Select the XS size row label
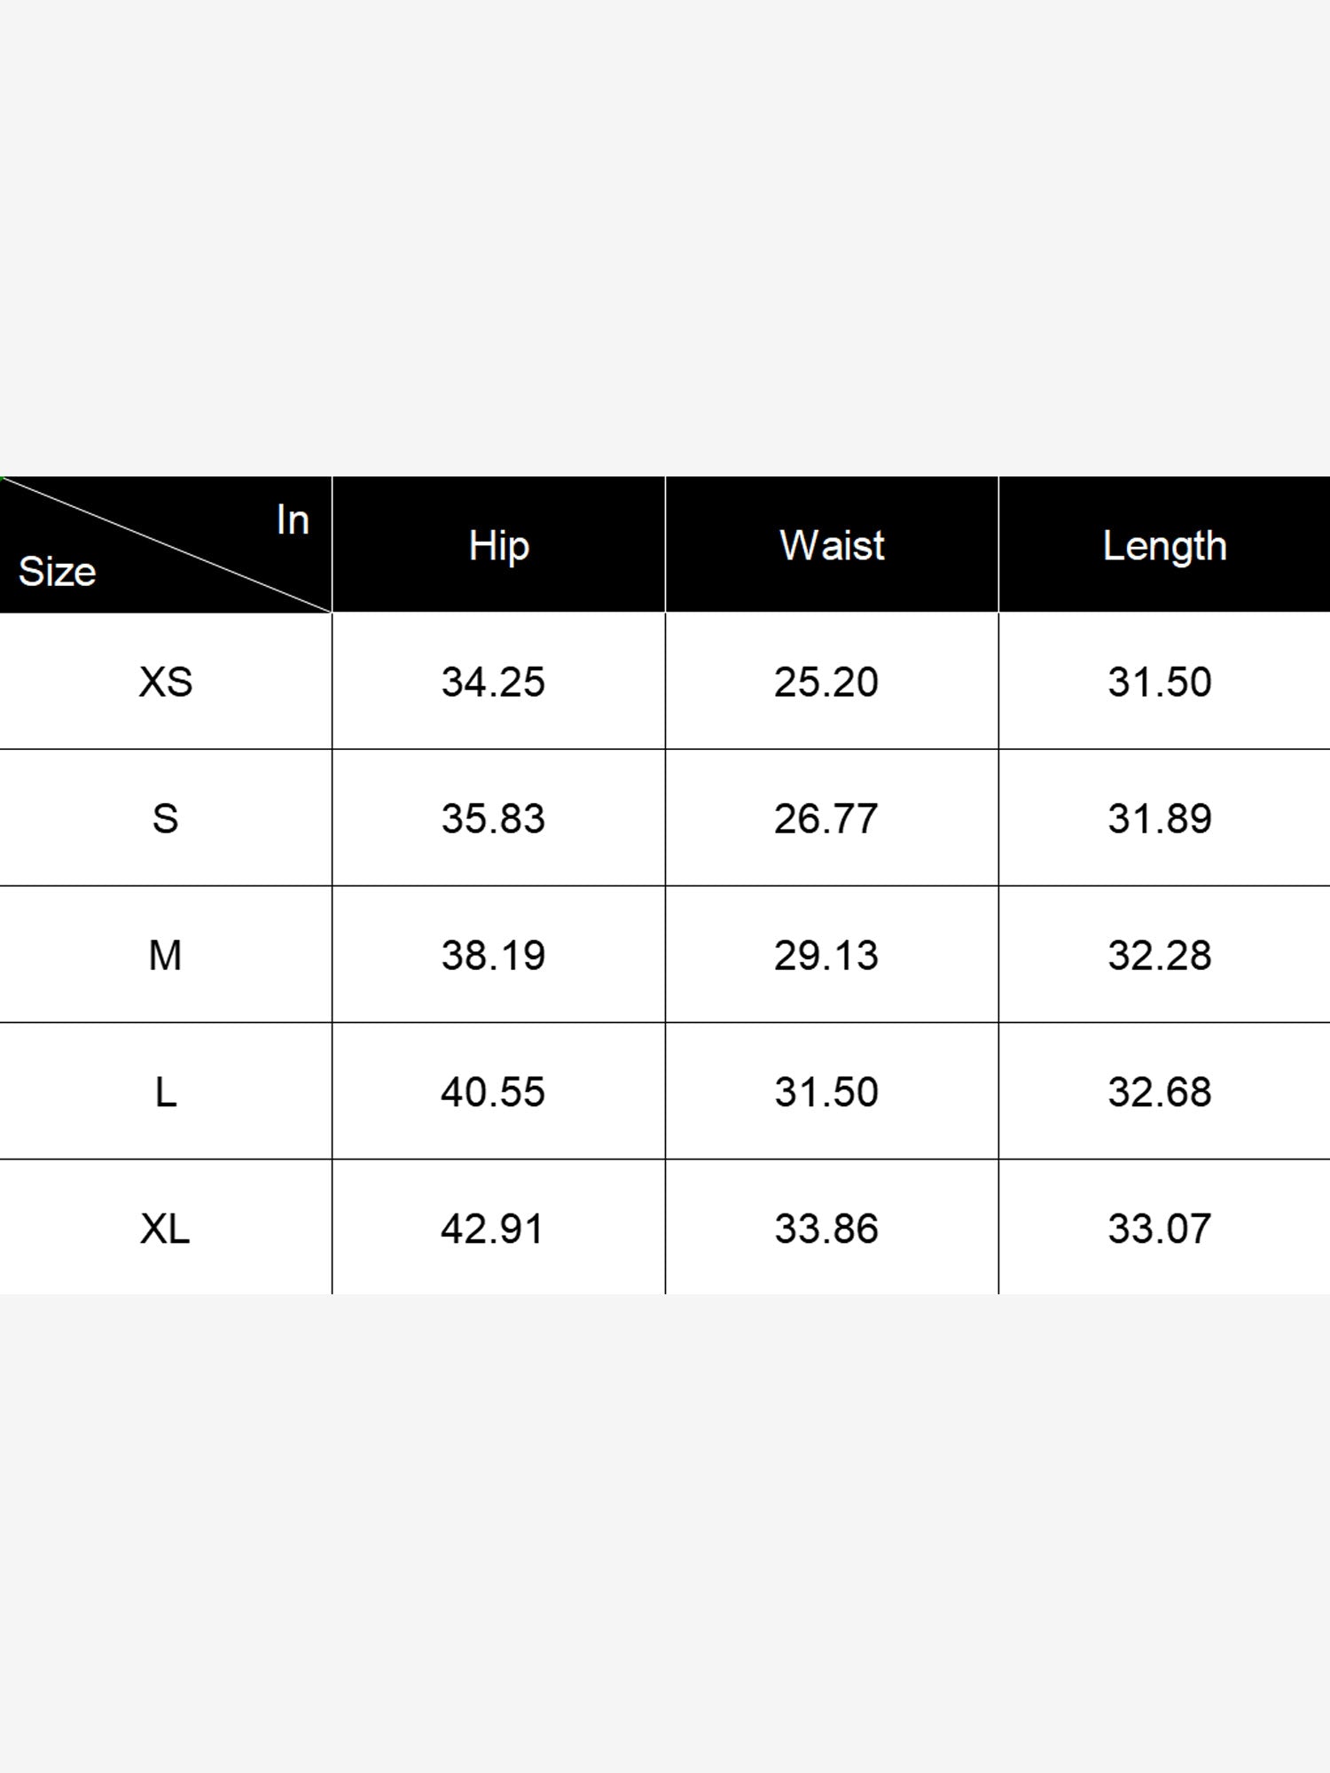 [x=166, y=682]
